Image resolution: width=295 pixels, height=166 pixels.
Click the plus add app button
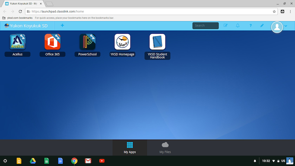62,26
